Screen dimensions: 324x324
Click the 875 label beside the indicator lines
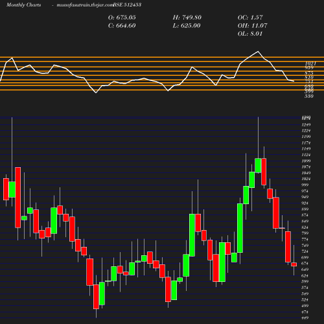[x=309, y=73]
